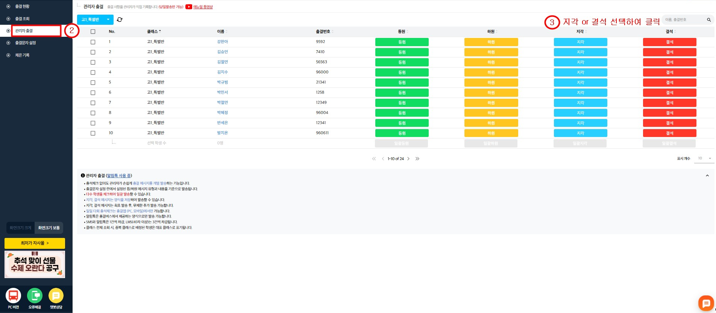The image size is (716, 313).
Task: Click the search magnifier icon
Action: coord(708,20)
